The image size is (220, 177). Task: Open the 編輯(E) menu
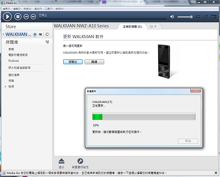pyautogui.click(x=17, y=9)
